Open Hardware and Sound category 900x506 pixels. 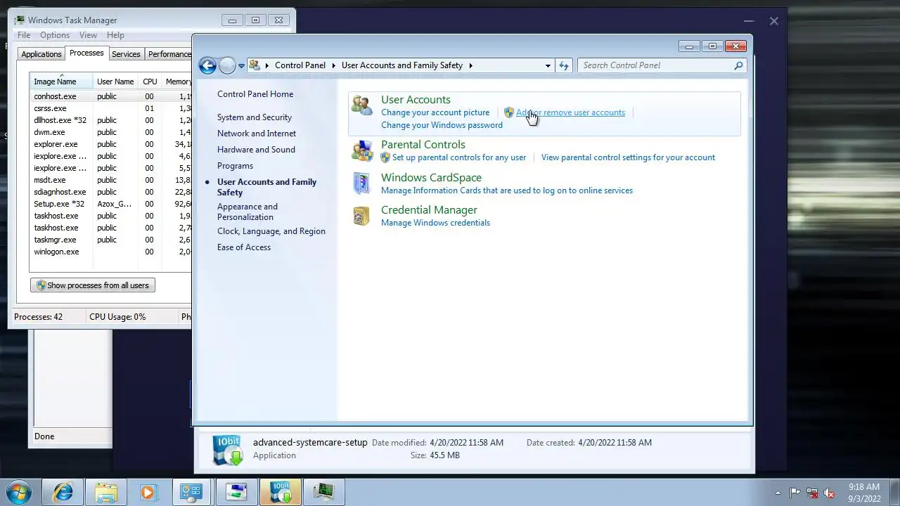tap(256, 150)
